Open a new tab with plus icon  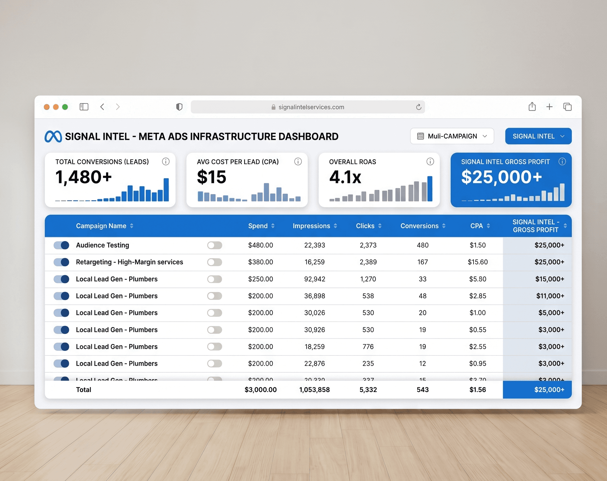point(549,107)
